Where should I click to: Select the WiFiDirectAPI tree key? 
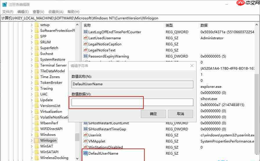pyautogui.click(x=51, y=129)
